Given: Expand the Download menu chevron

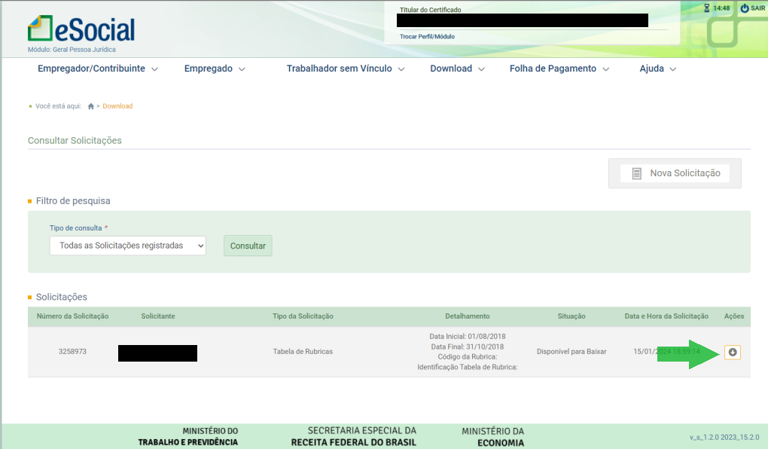Looking at the screenshot, I should point(482,69).
